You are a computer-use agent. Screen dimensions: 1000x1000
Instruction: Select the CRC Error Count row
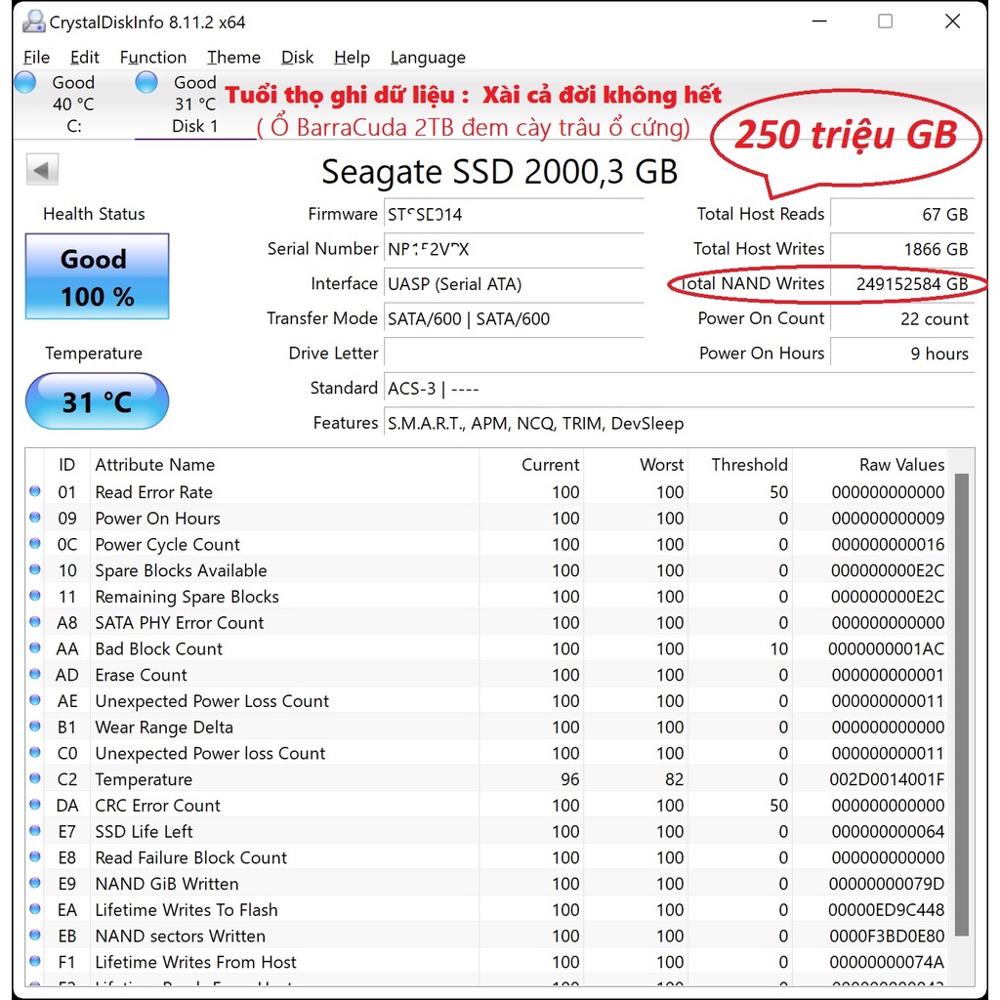pyautogui.click(x=488, y=805)
